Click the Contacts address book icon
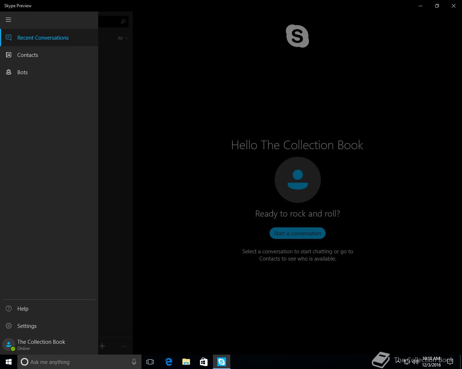The image size is (462, 369). pyautogui.click(x=9, y=55)
